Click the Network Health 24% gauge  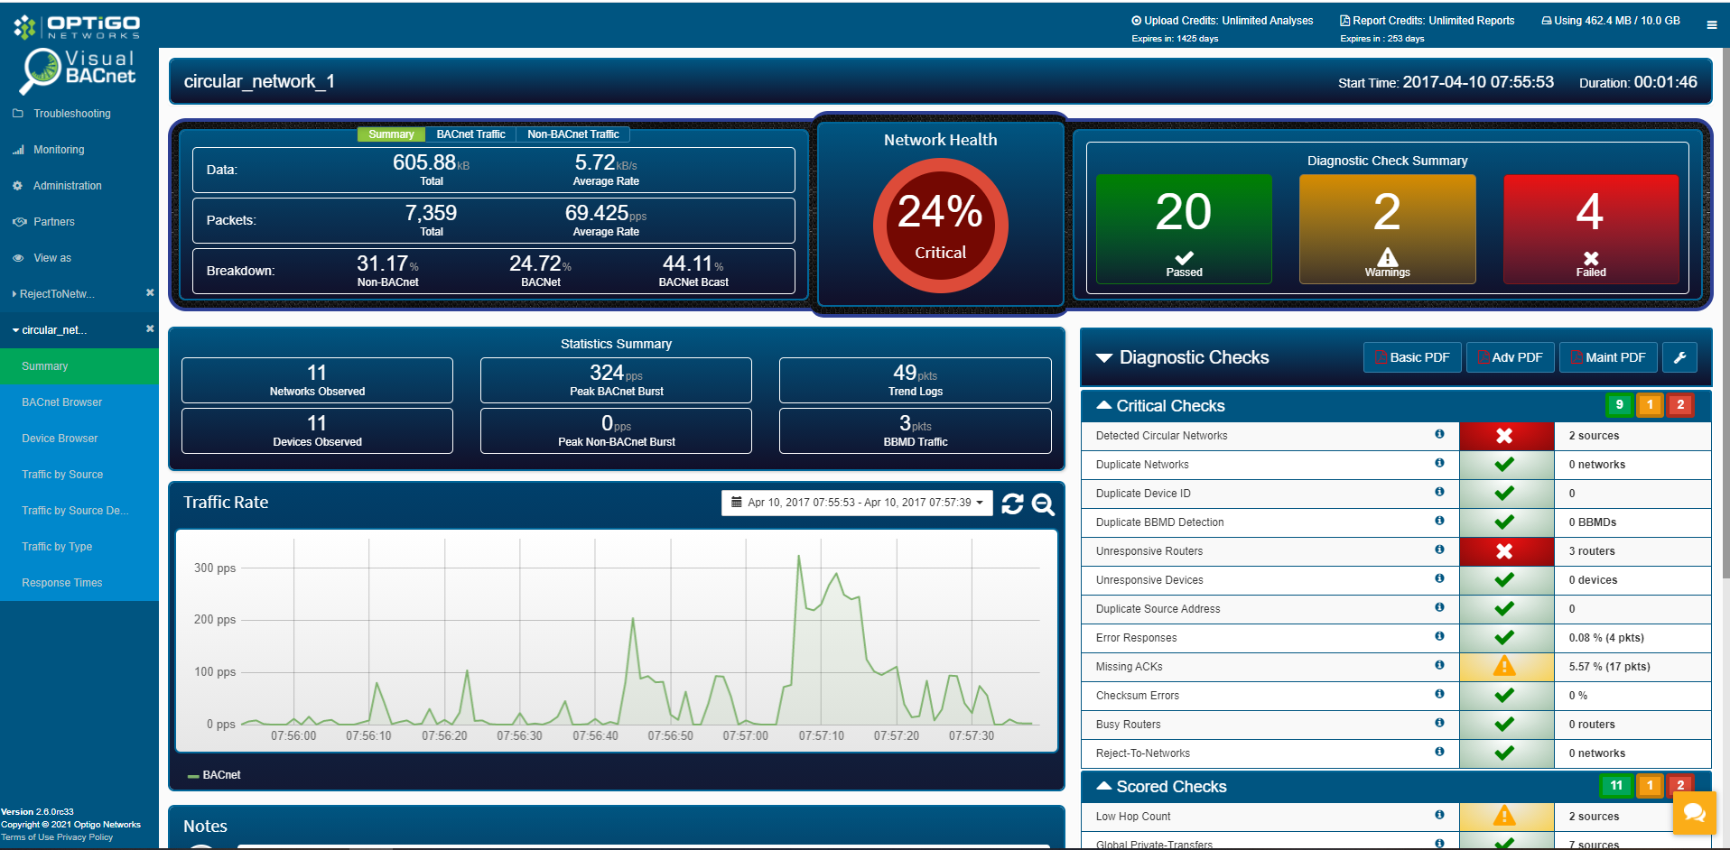(x=940, y=226)
